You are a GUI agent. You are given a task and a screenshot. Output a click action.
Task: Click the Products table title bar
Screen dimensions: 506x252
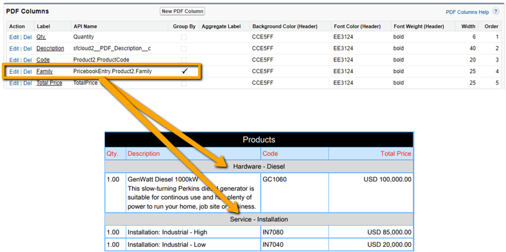pos(259,140)
